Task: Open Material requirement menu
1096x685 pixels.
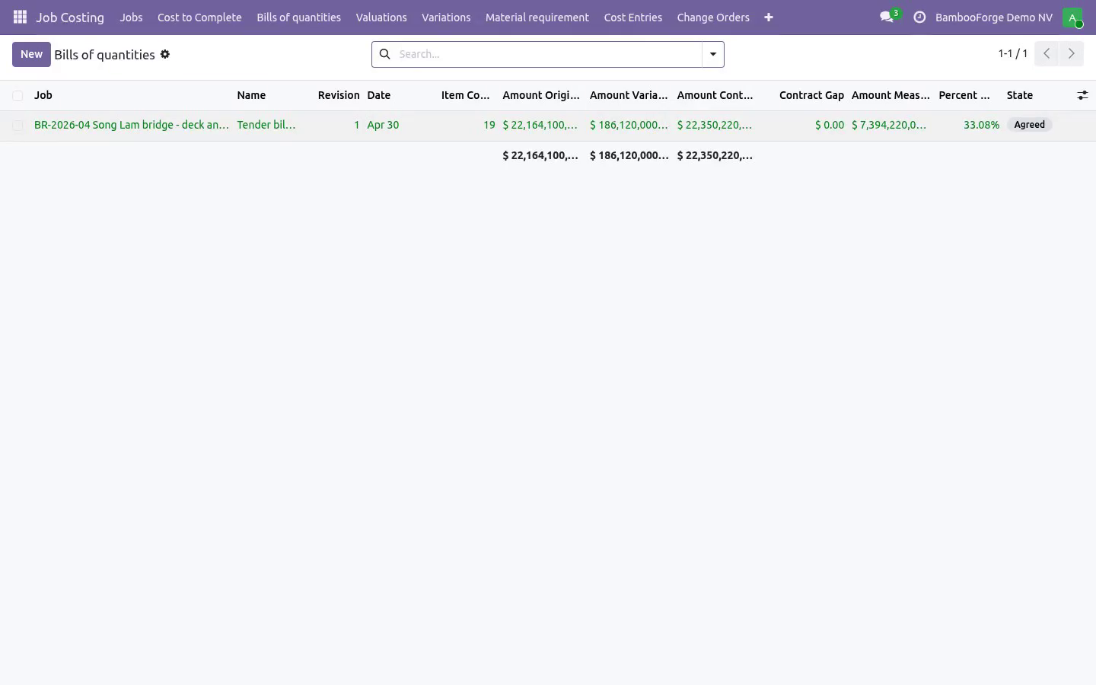Action: pos(537,17)
